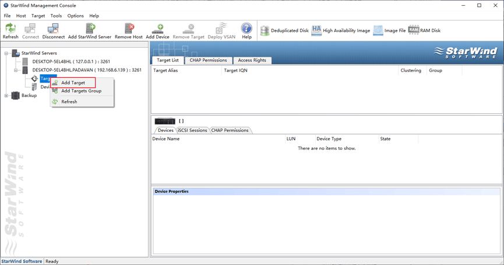Collapse the StarWind Servers tree node
The width and height of the screenshot is (504, 265).
pos(6,53)
